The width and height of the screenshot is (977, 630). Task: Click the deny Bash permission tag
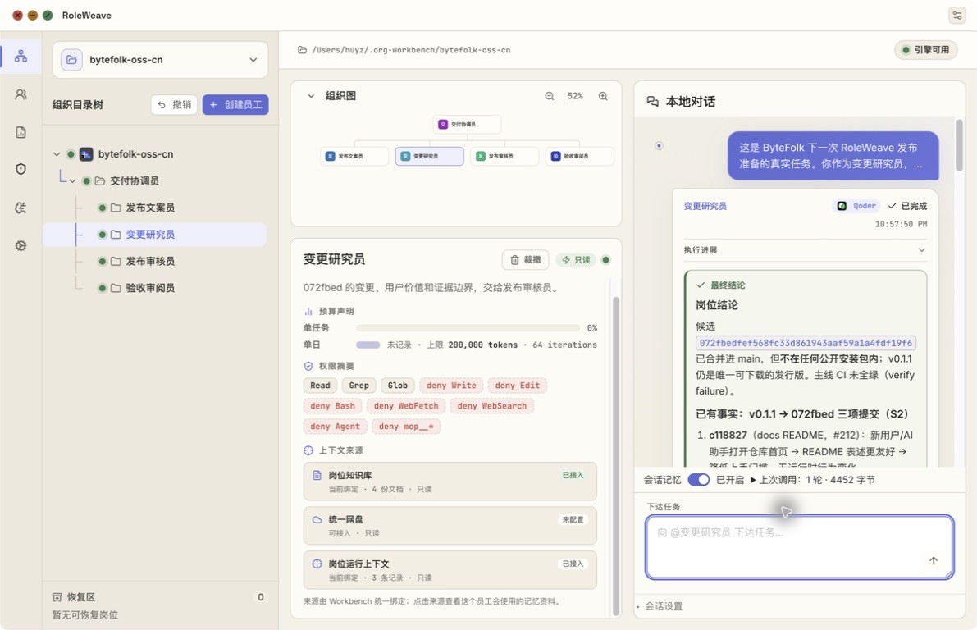pyautogui.click(x=333, y=406)
